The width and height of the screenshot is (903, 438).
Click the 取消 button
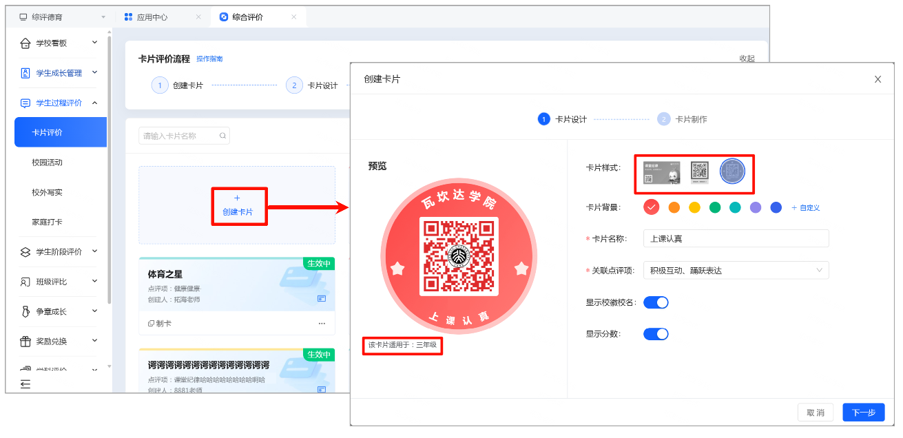(815, 413)
